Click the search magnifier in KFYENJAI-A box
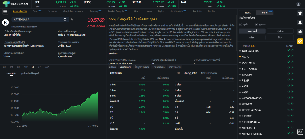The height and width of the screenshot is (139, 305). (x=65, y=20)
